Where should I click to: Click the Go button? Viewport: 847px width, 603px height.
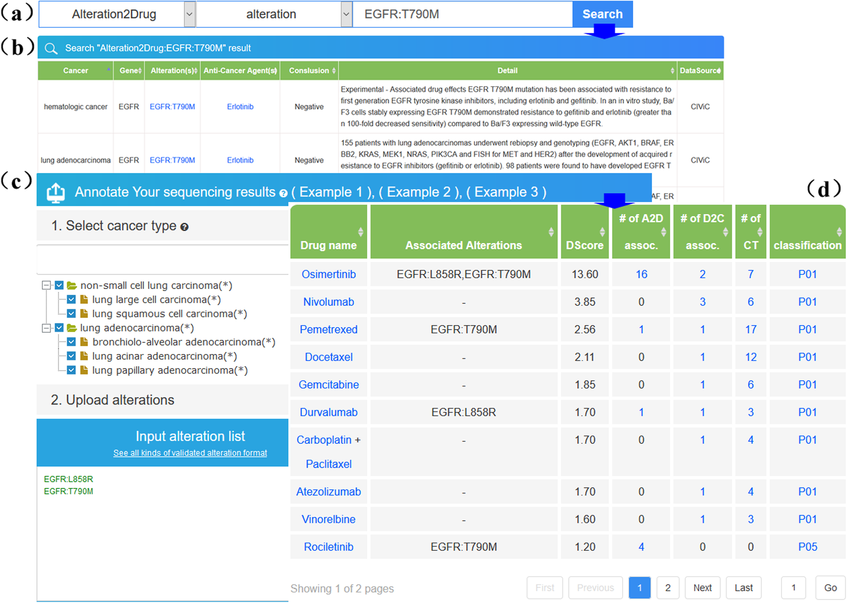(830, 588)
